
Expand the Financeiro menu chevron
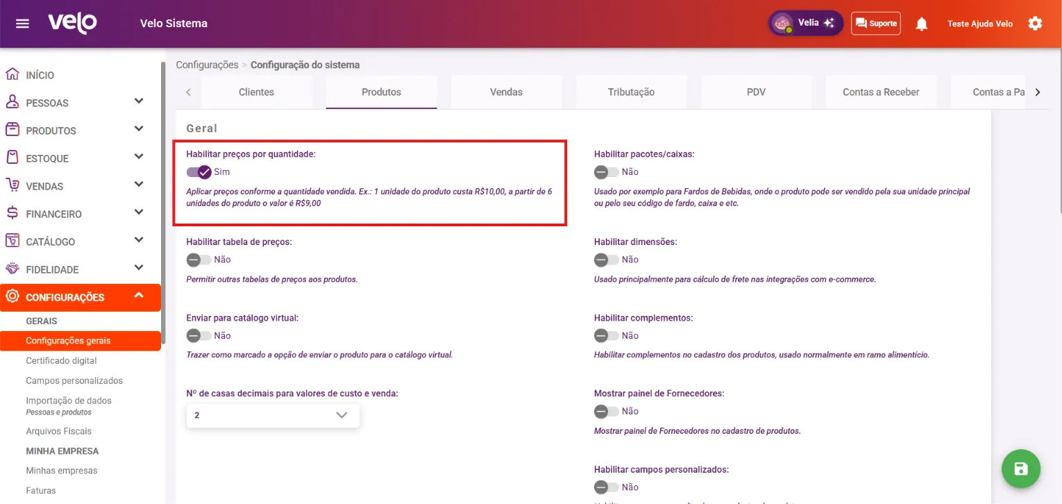coord(139,212)
